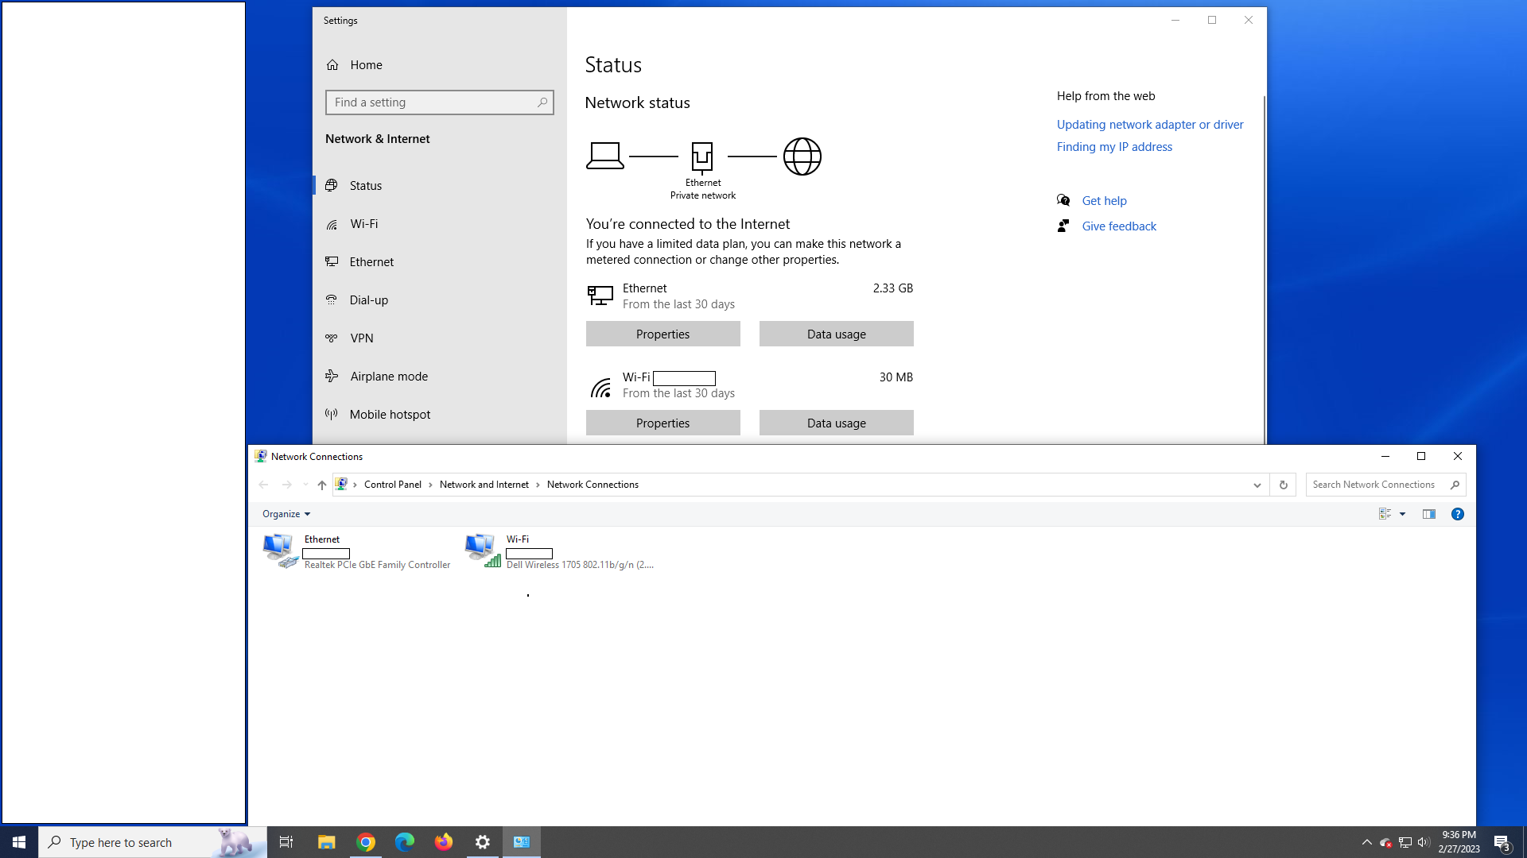Open the notification center icon
1527x858 pixels.
(x=1502, y=842)
